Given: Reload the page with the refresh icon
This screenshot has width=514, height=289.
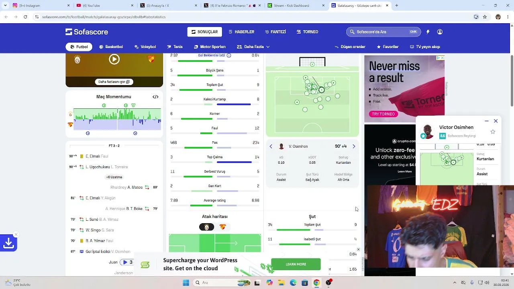Looking at the screenshot, I should coord(25,17).
